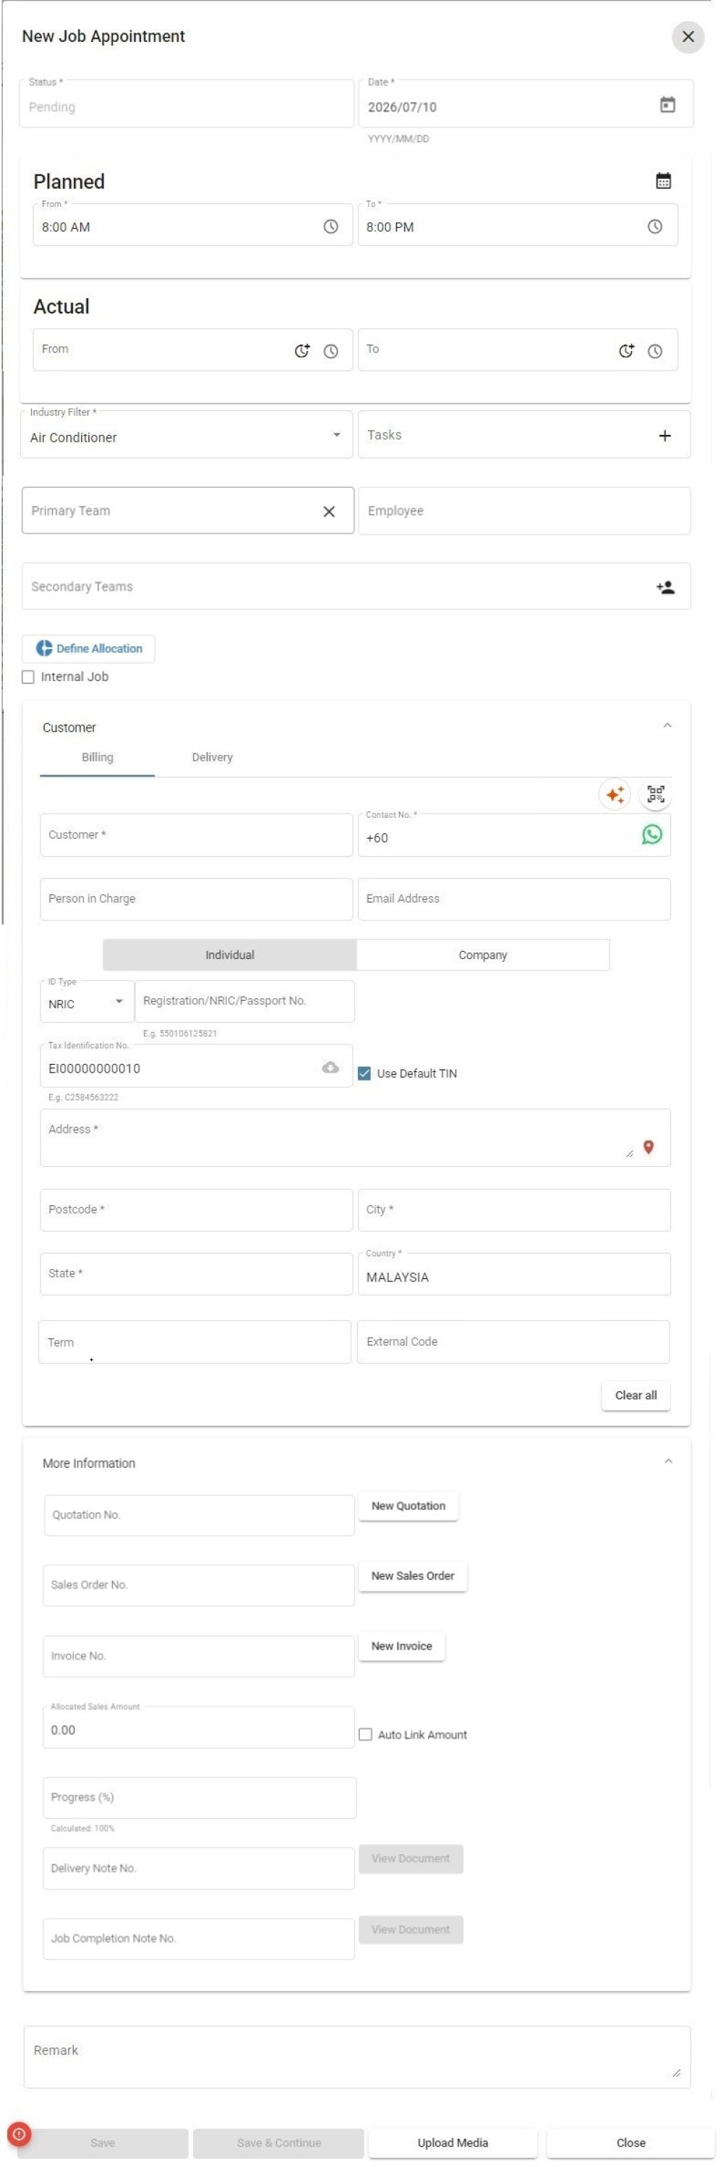Click the Remark text area
Image resolution: width=723 pixels, height=2167 pixels.
pyautogui.click(x=357, y=2057)
